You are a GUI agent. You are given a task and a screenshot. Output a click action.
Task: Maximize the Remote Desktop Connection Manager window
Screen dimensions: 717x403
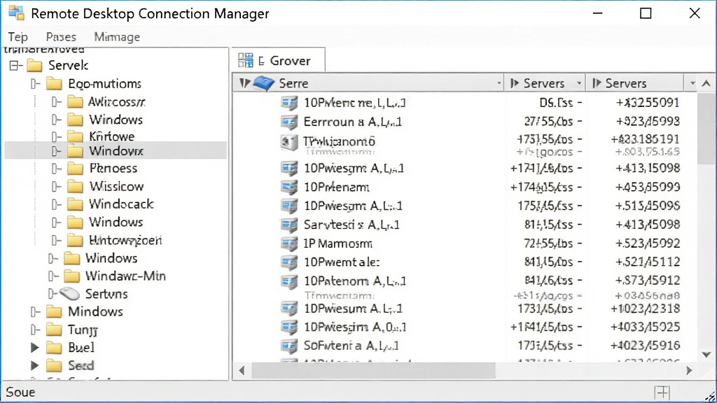tap(646, 13)
